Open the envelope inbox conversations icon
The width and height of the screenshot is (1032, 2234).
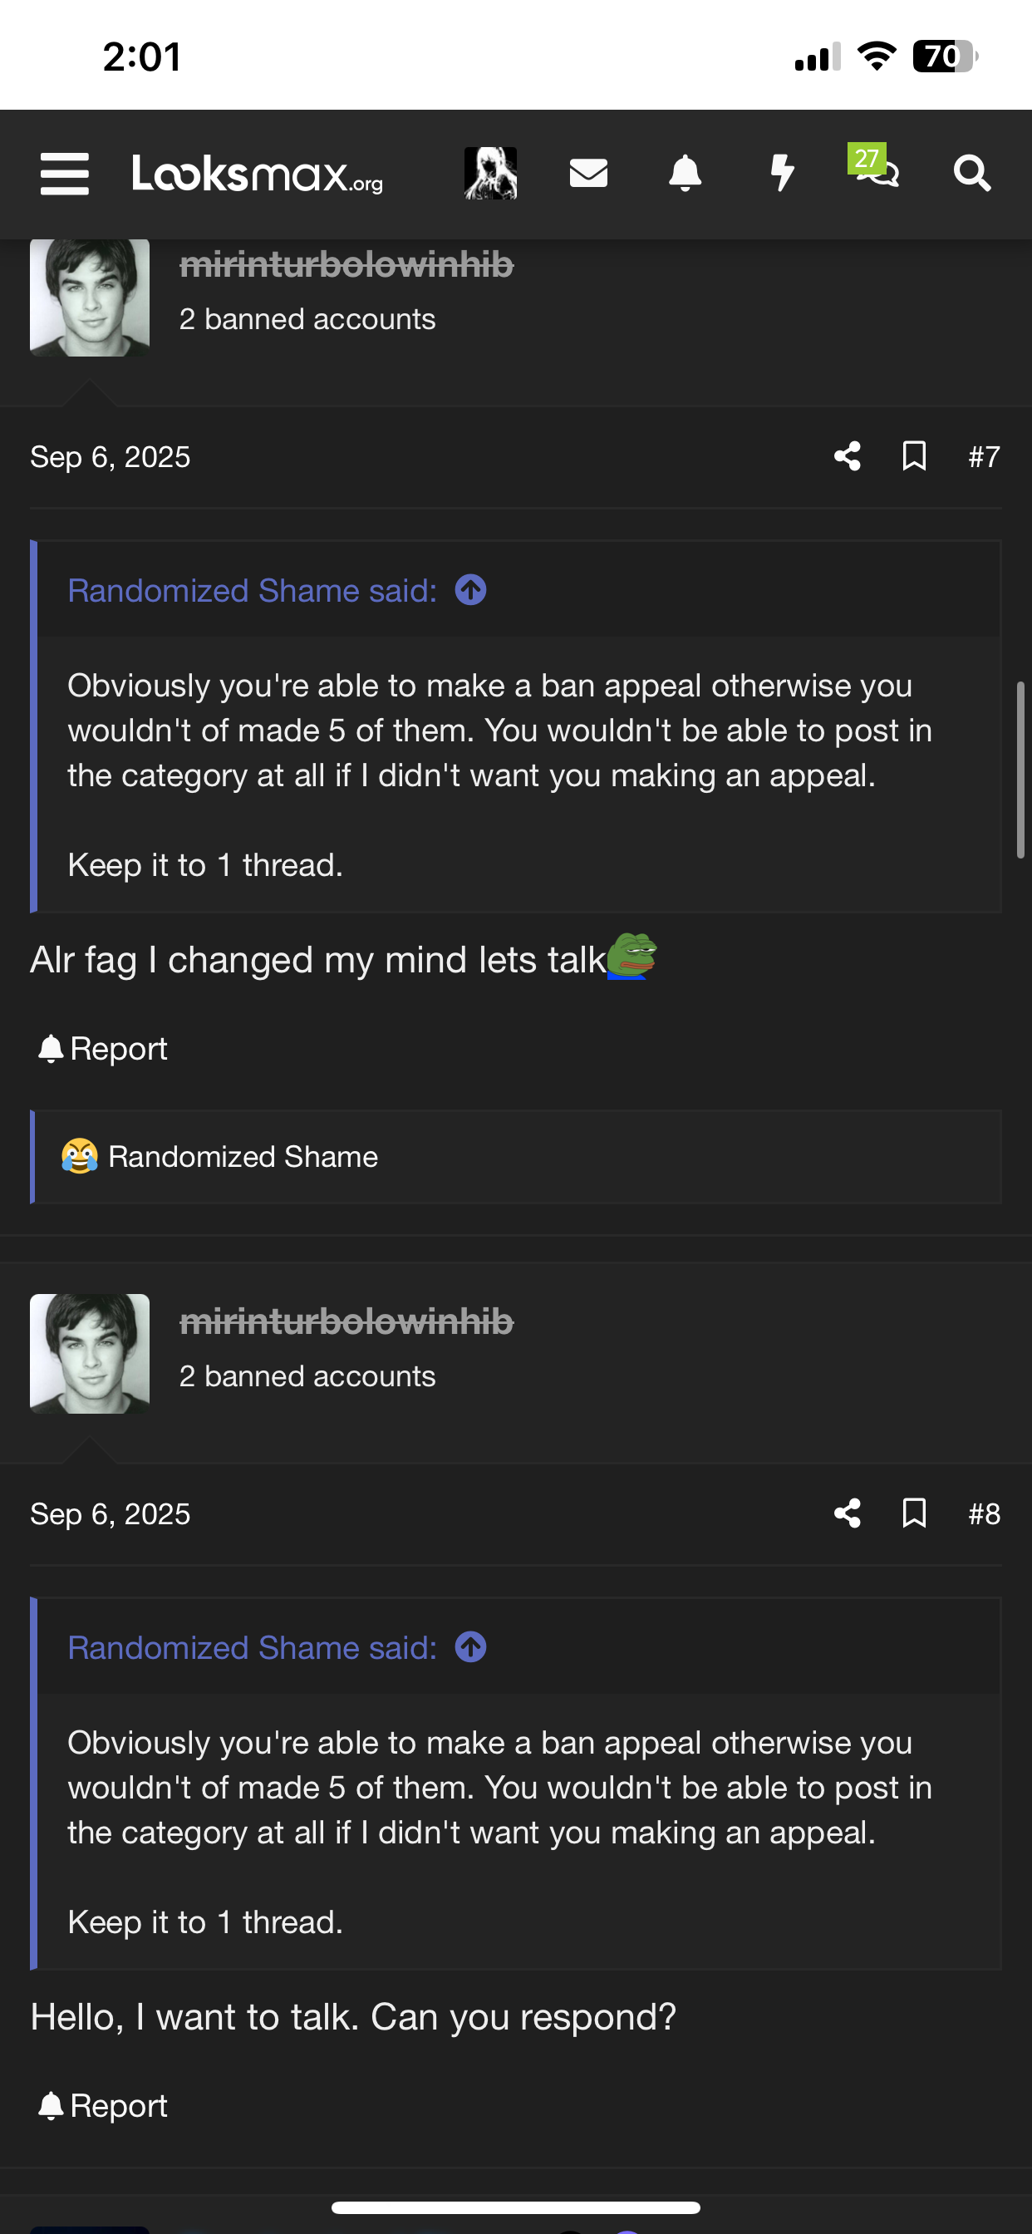click(x=588, y=174)
